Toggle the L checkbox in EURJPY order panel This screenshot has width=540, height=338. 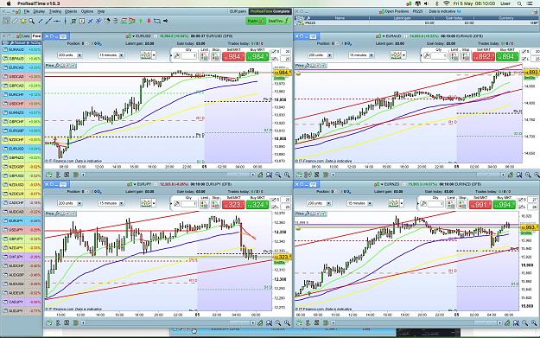click(274, 207)
